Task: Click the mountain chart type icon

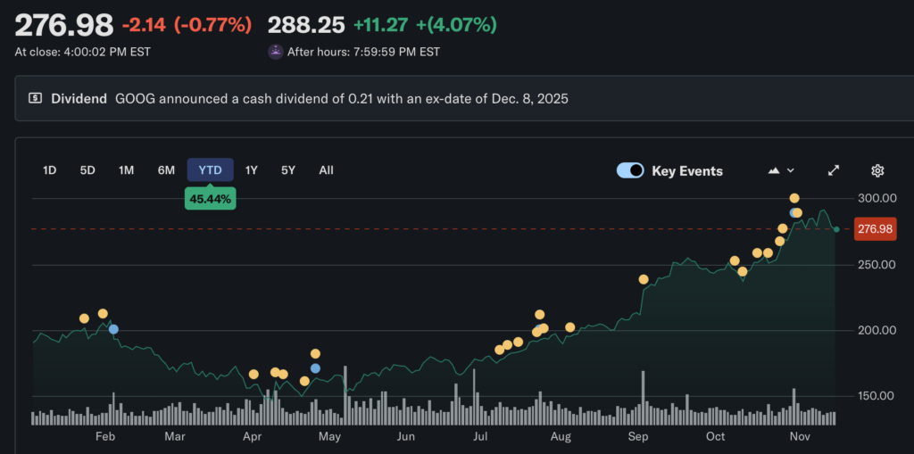Action: (774, 170)
